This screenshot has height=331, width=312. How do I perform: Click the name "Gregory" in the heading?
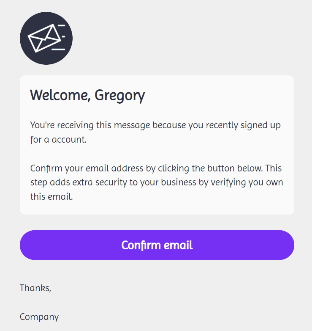[x=119, y=95]
